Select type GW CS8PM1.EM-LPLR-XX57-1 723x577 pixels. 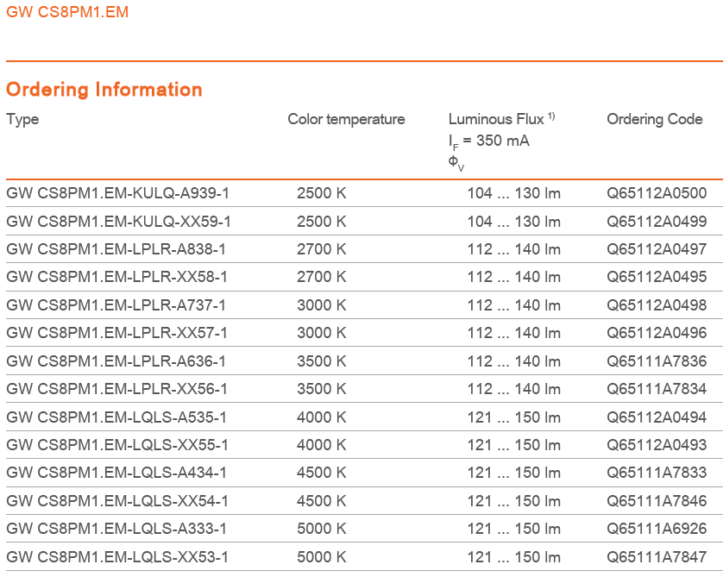click(117, 333)
